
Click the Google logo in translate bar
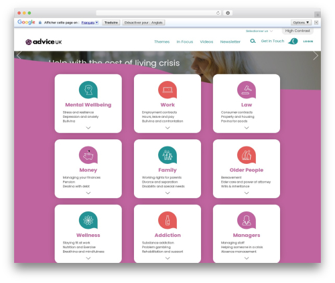point(26,22)
